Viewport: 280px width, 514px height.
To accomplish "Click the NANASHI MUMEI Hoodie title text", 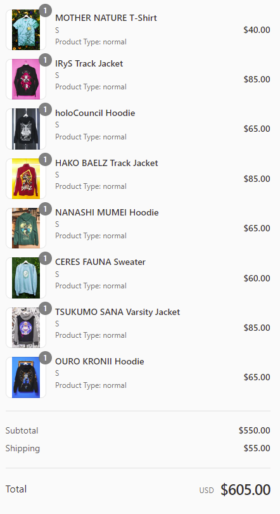I will click(x=107, y=212).
